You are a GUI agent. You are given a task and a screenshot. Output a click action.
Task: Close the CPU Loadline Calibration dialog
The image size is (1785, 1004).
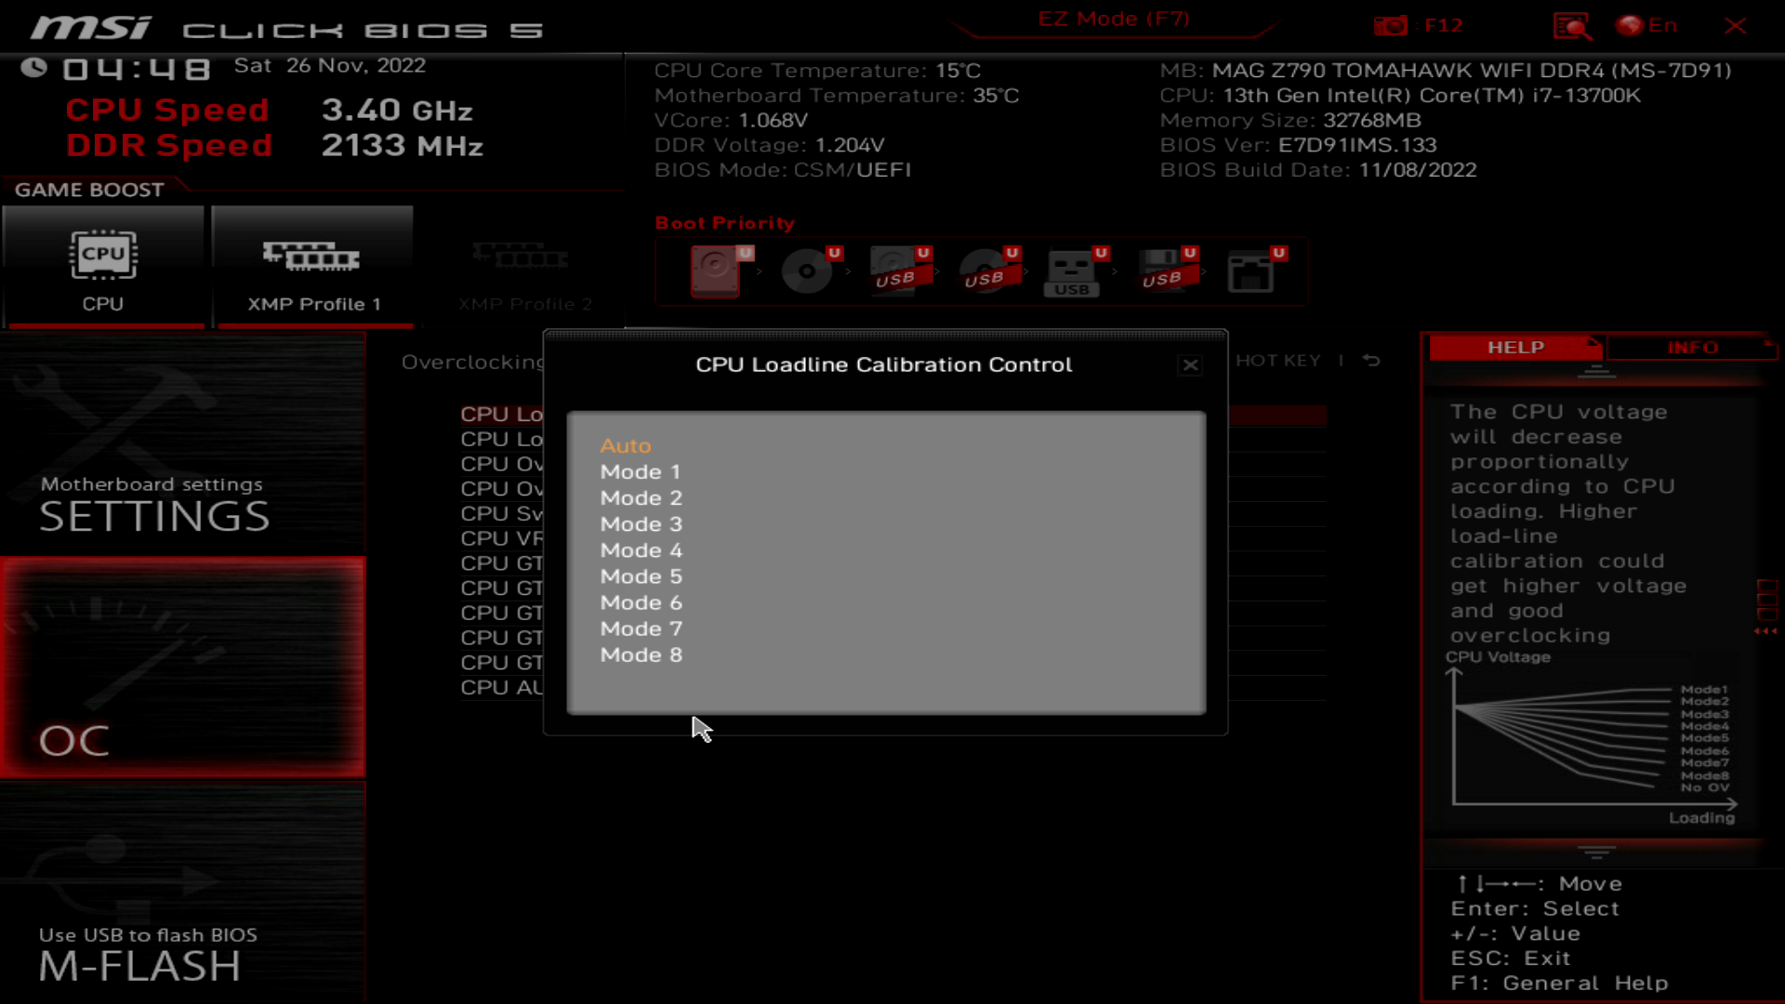coord(1190,365)
